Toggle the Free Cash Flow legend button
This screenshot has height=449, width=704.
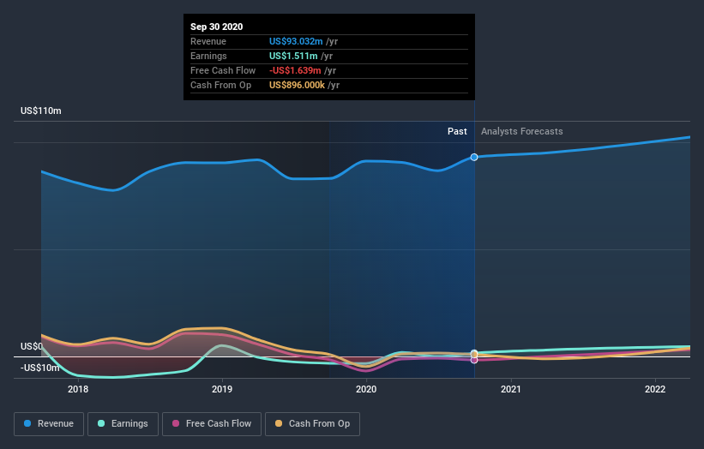point(212,424)
